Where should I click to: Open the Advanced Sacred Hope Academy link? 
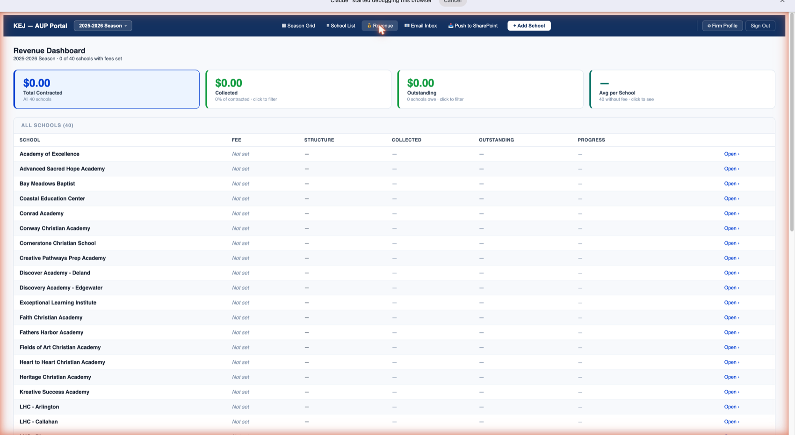tap(731, 169)
